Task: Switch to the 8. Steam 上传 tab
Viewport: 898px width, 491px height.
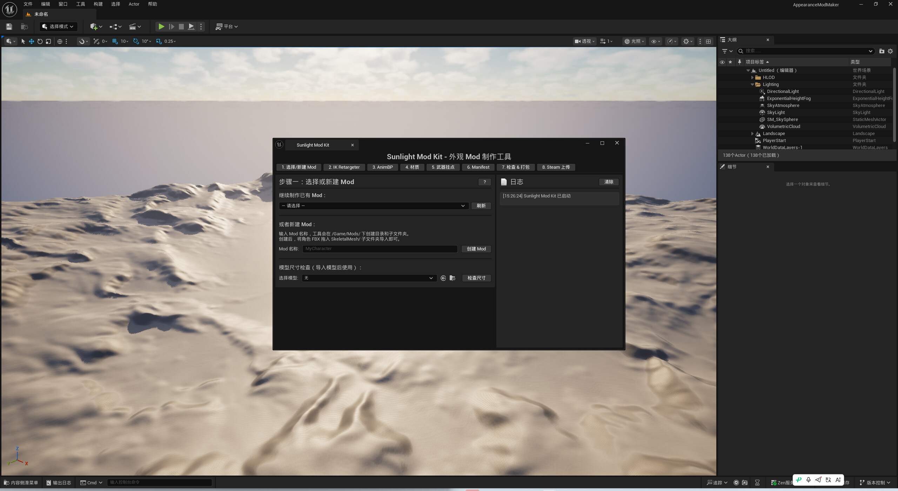Action: 556,167
